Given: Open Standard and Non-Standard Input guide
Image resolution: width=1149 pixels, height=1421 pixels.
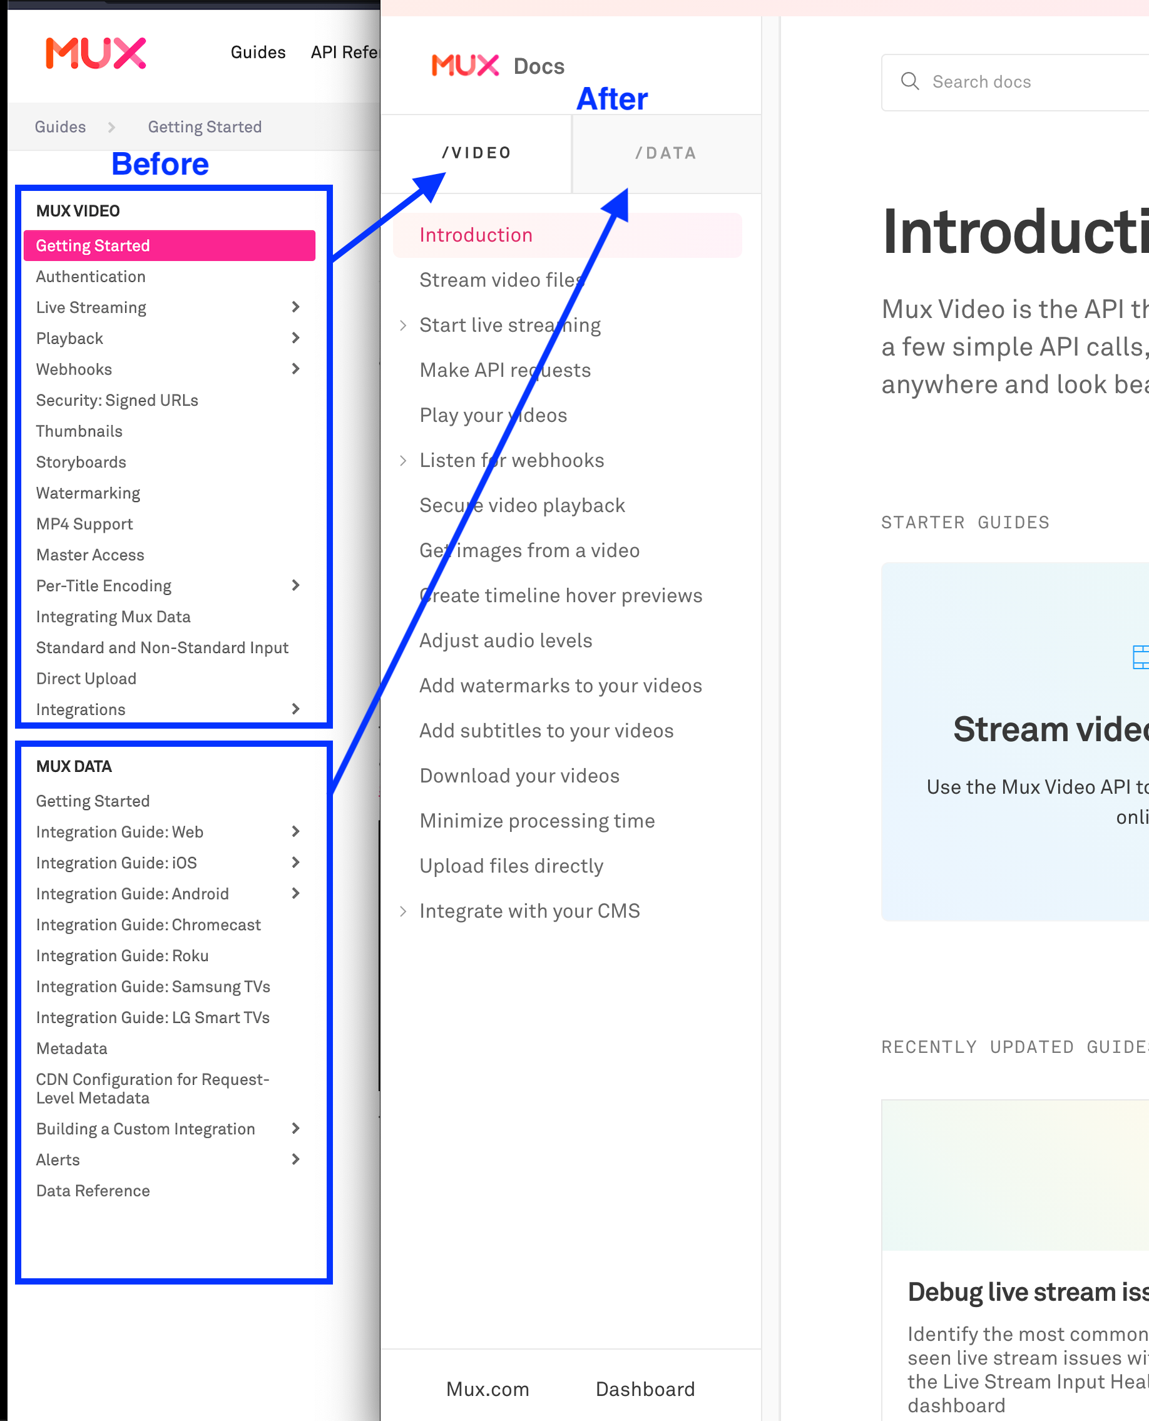Looking at the screenshot, I should pos(162,648).
